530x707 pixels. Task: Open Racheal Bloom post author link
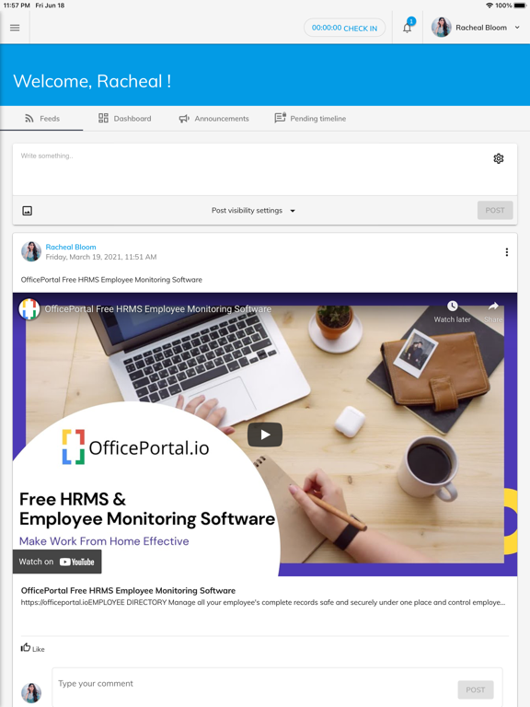71,247
